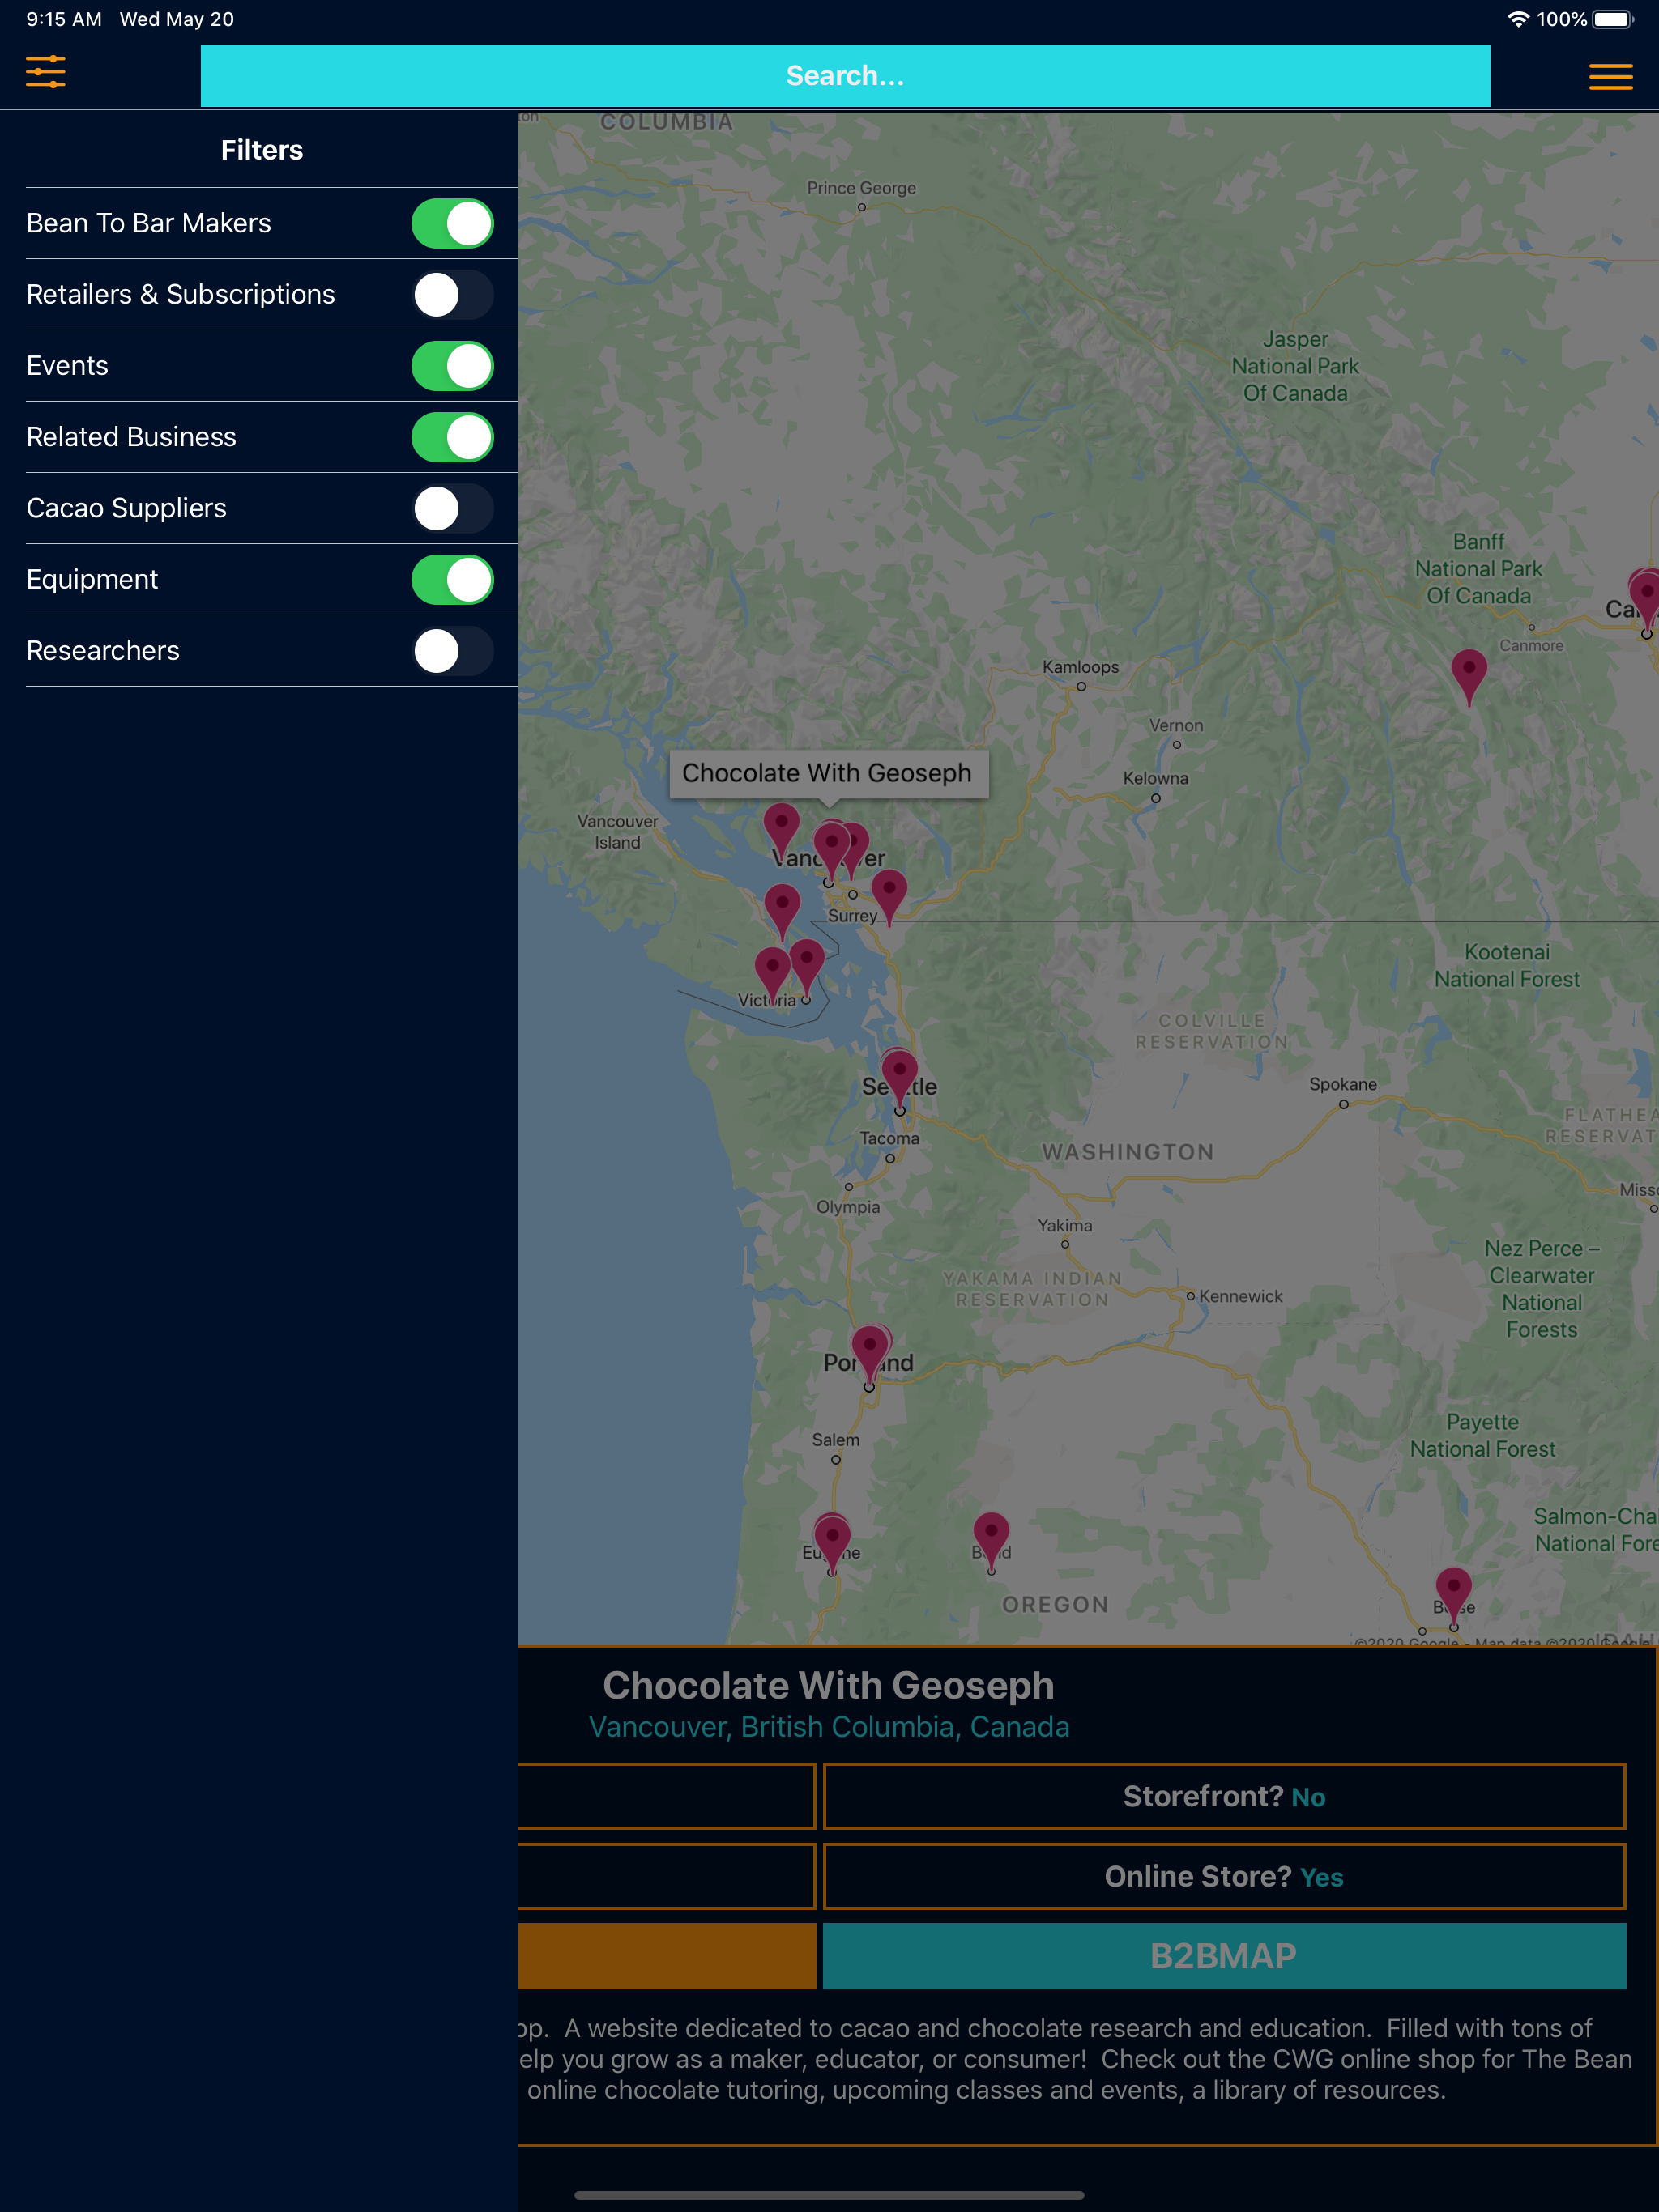Tap the Storefront? No box
The height and width of the screenshot is (2212, 1659).
(1224, 1796)
